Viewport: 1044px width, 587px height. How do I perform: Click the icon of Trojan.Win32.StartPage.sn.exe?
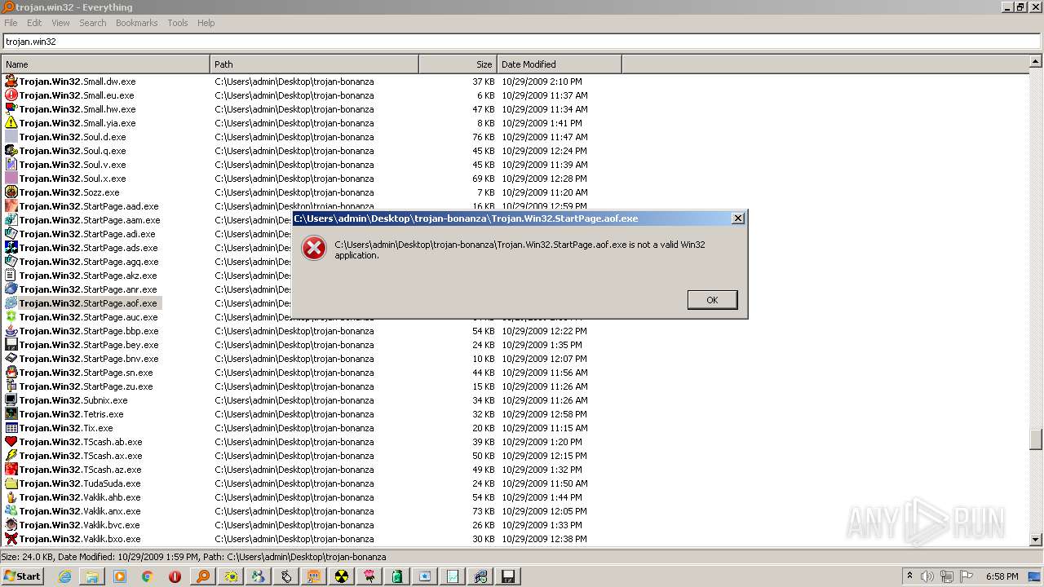pyautogui.click(x=11, y=373)
